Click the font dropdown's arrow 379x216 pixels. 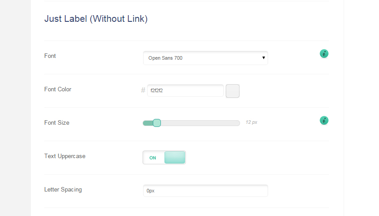[264, 58]
